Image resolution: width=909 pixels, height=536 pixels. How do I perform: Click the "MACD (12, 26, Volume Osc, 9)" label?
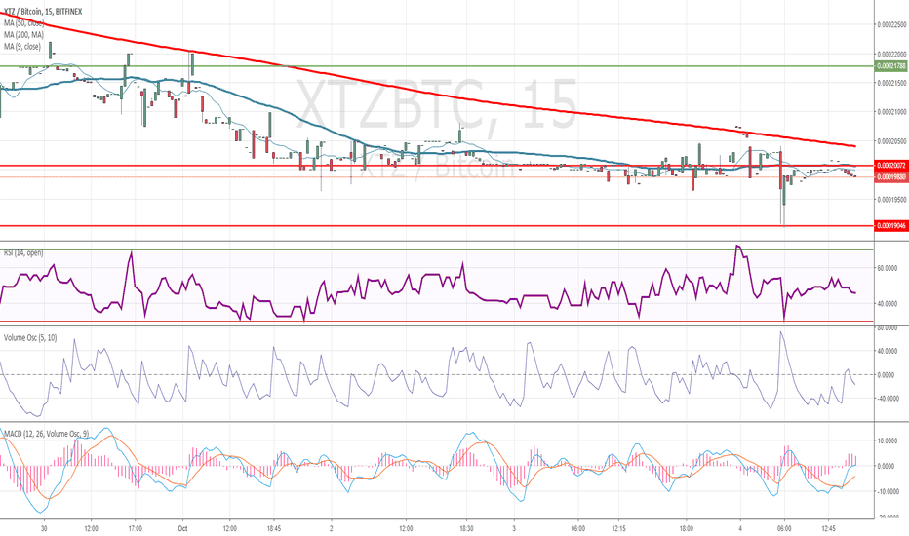pyautogui.click(x=47, y=434)
